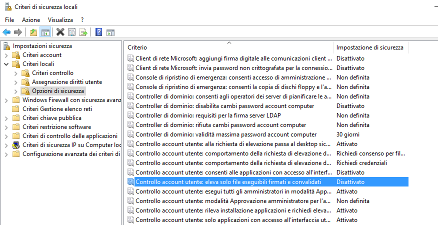This screenshot has width=438, height=225.
Task: Click the Export list toolbar icon
Action: click(83, 32)
